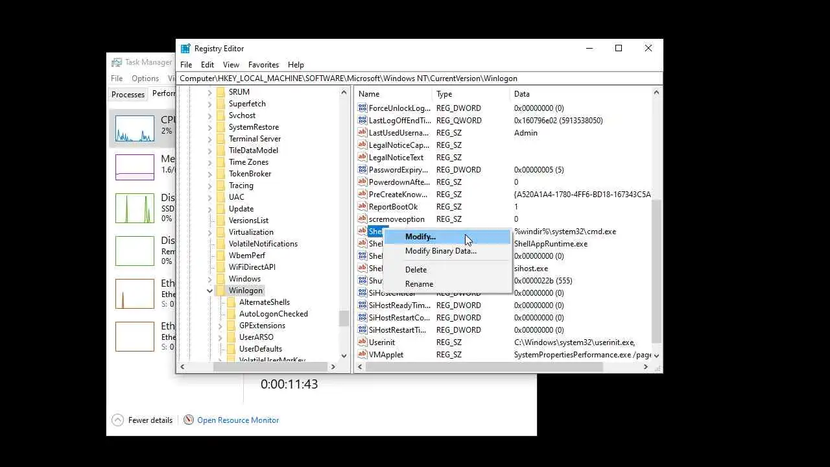Click the Data column header
Screen dimensions: 830x467
click(x=580, y=94)
